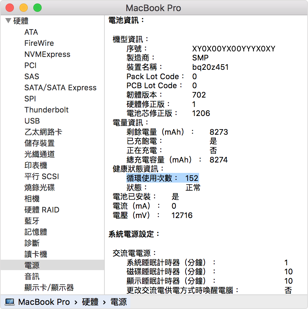Click the PCB Lot Code label
Viewport: 308px width, 309px height.
pos(154,85)
